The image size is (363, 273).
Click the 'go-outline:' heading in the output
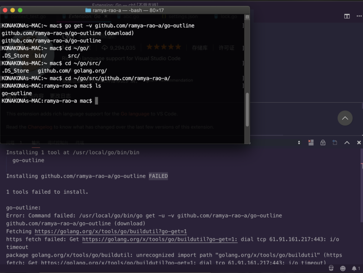23,207
